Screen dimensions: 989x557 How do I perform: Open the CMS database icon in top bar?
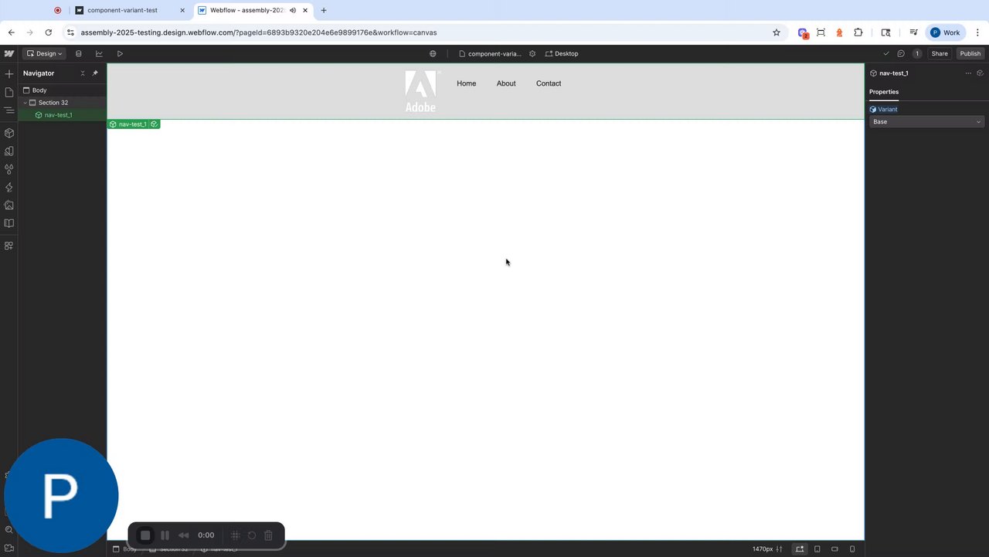pyautogui.click(x=78, y=54)
